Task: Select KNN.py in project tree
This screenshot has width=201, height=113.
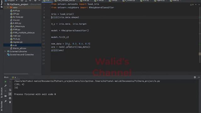Action: coord(15,30)
